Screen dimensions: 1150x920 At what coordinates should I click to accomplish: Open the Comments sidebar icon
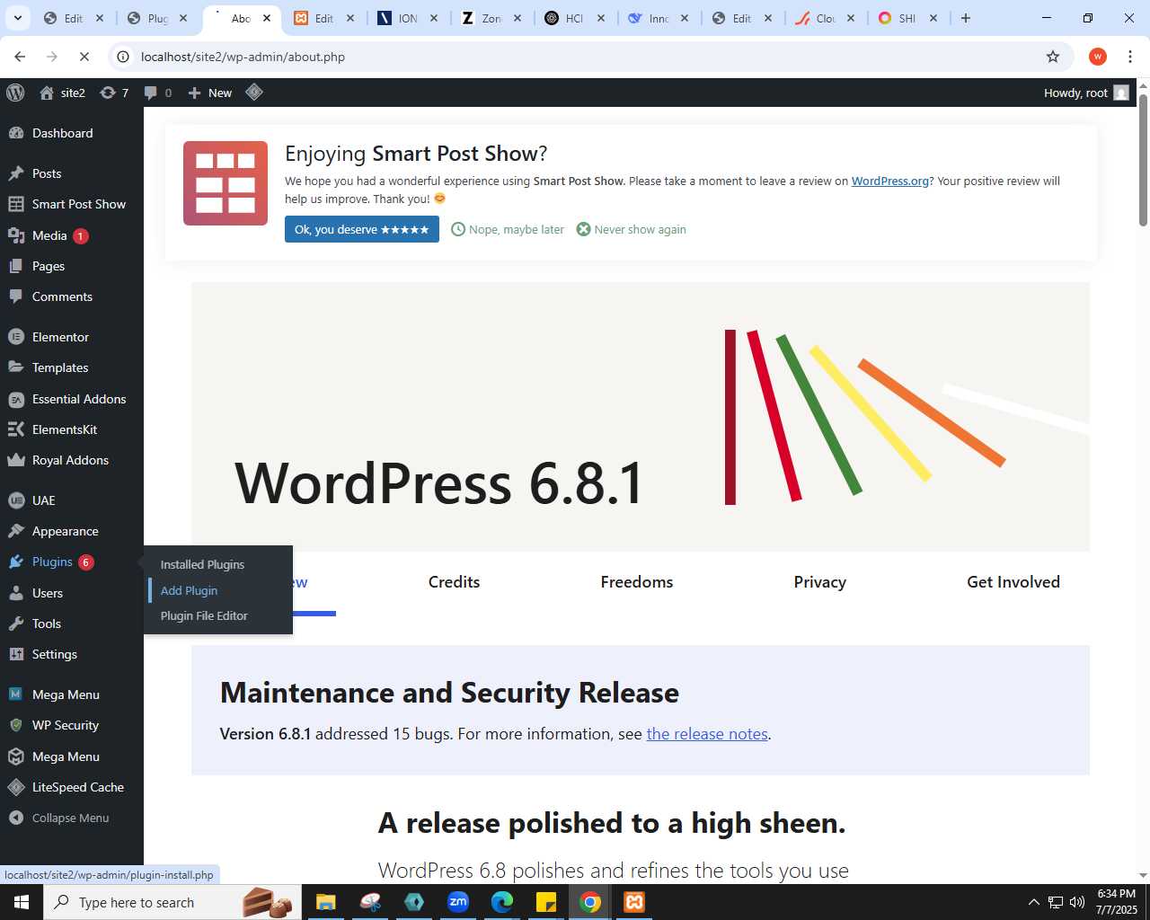(16, 296)
